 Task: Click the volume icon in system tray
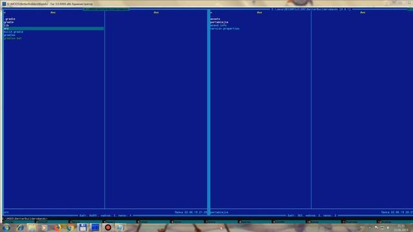pyautogui.click(x=388, y=227)
